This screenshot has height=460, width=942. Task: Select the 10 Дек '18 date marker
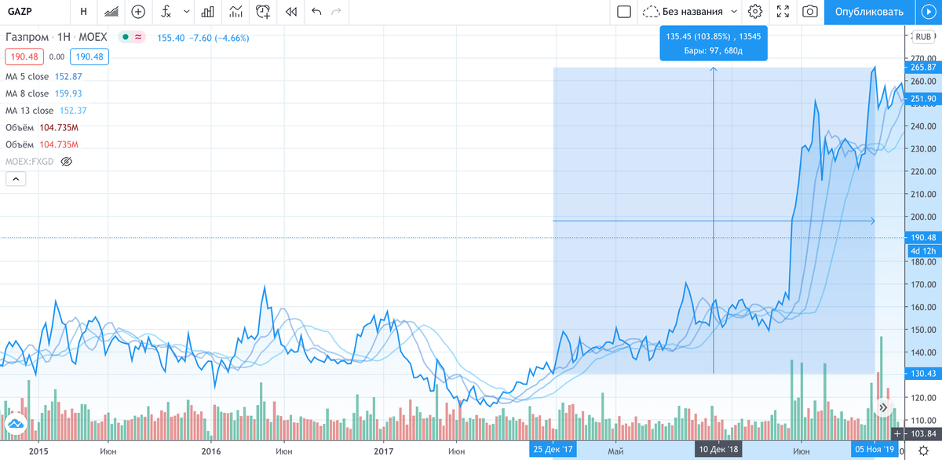(x=719, y=450)
